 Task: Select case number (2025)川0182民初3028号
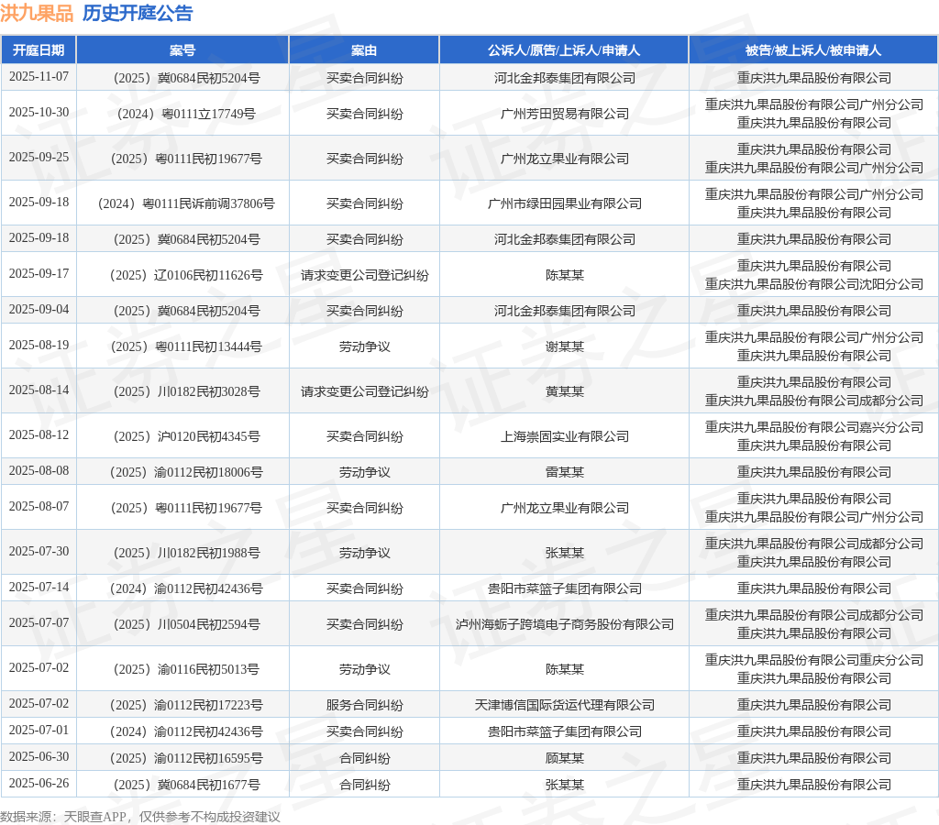pyautogui.click(x=186, y=391)
